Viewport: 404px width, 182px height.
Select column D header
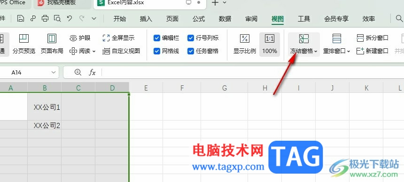point(112,88)
